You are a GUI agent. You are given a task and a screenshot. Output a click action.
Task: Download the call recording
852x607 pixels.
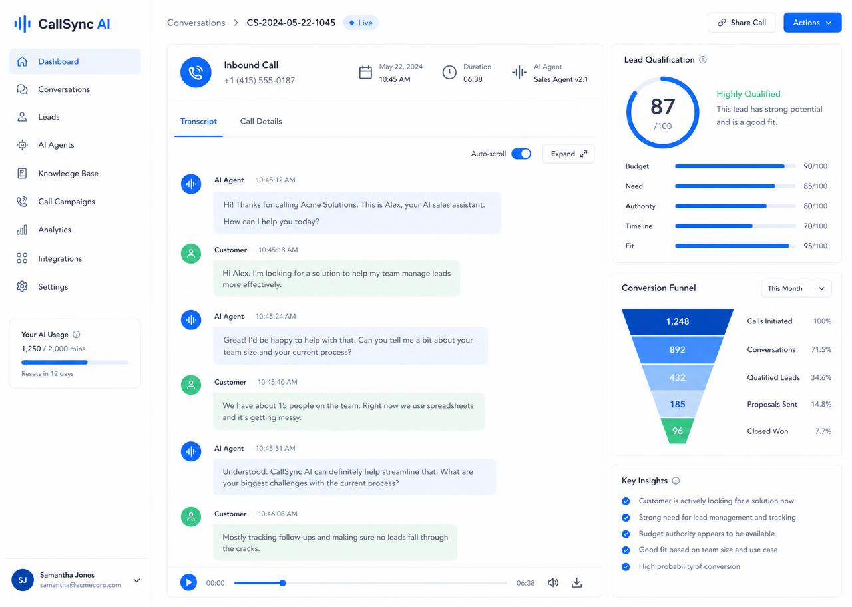pyautogui.click(x=577, y=583)
